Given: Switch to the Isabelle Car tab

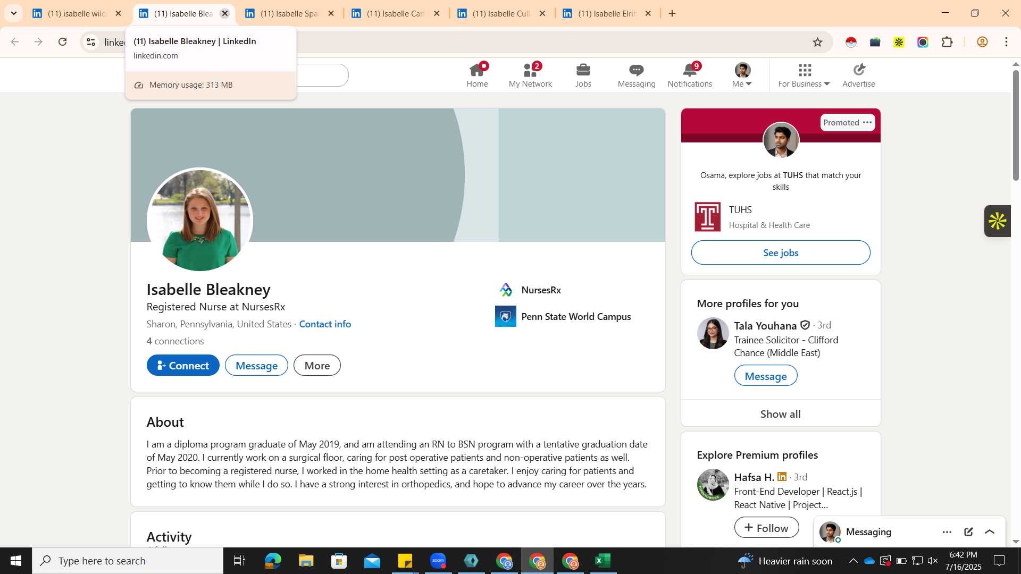Looking at the screenshot, I should point(395,13).
